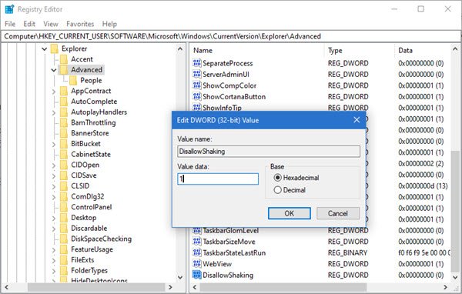Click the ControlPanel folder icon

point(64,207)
